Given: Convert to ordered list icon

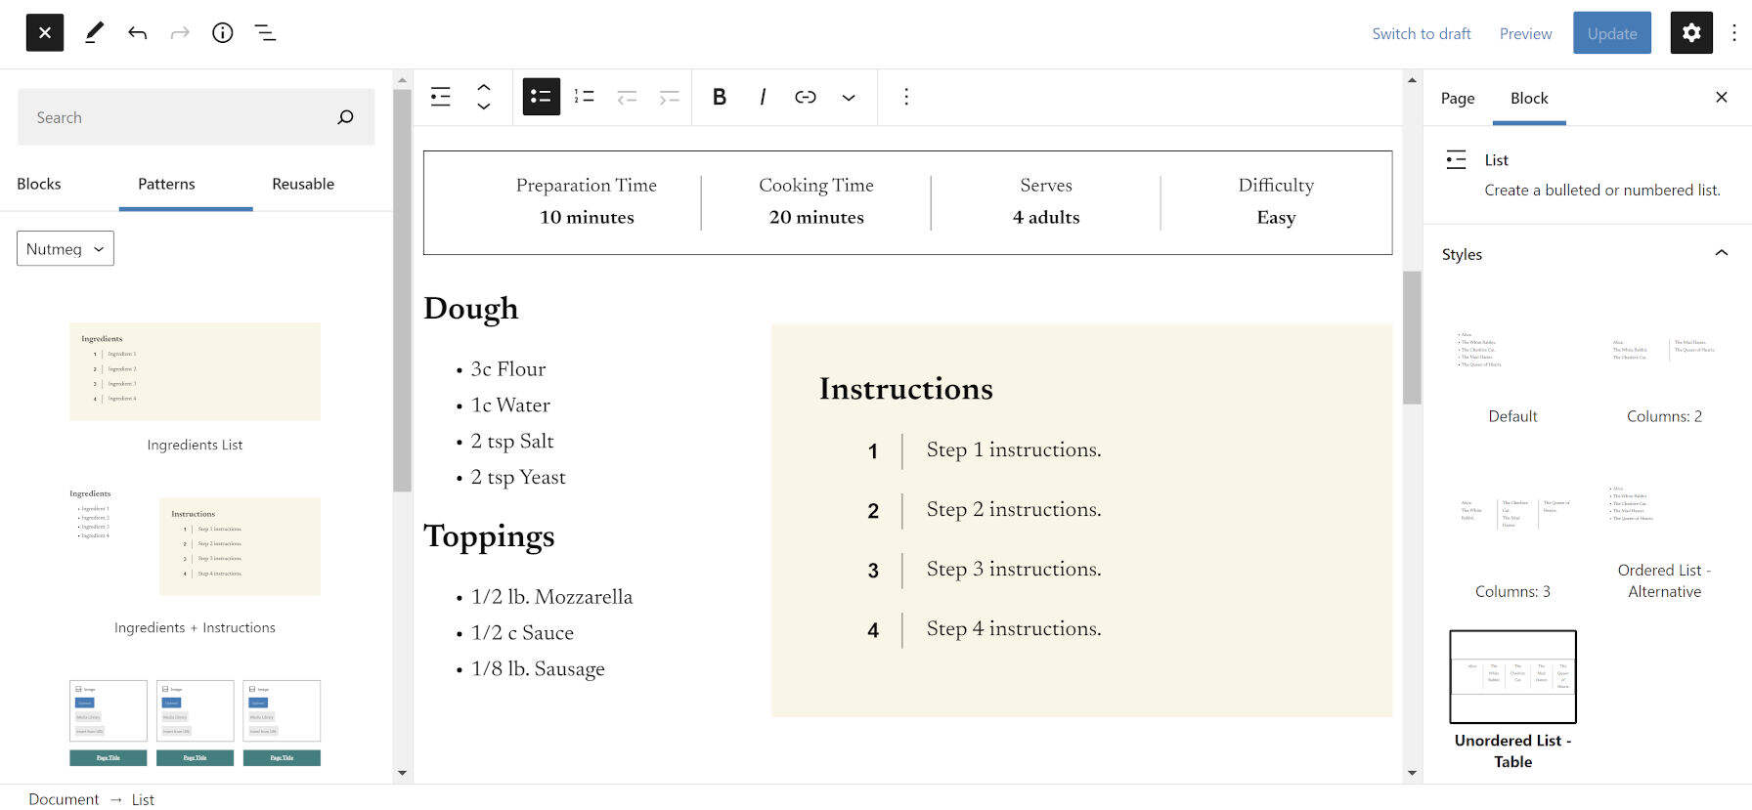Looking at the screenshot, I should tap(585, 97).
